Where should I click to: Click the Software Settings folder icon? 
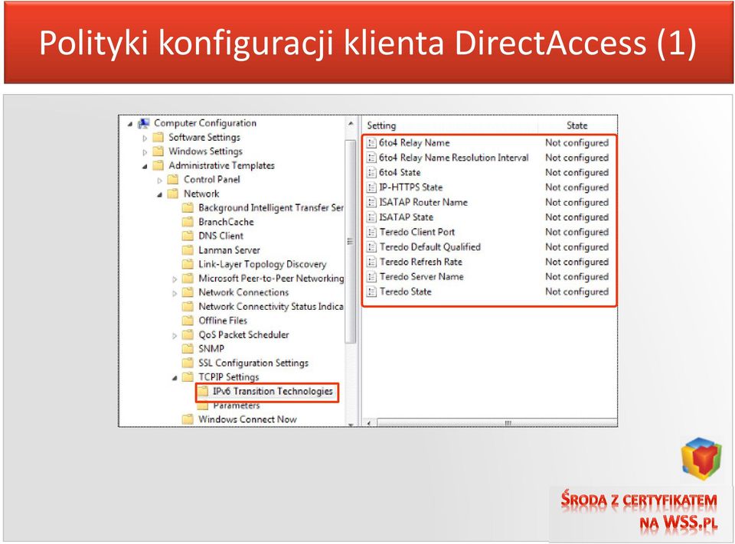click(x=158, y=137)
